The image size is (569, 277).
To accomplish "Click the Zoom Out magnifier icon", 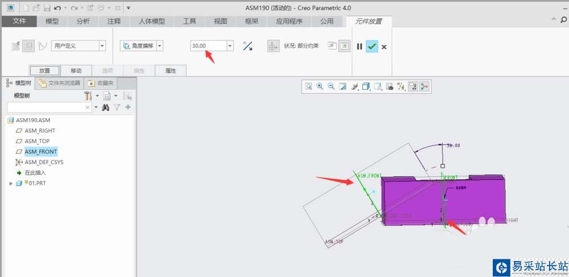I will [x=331, y=86].
